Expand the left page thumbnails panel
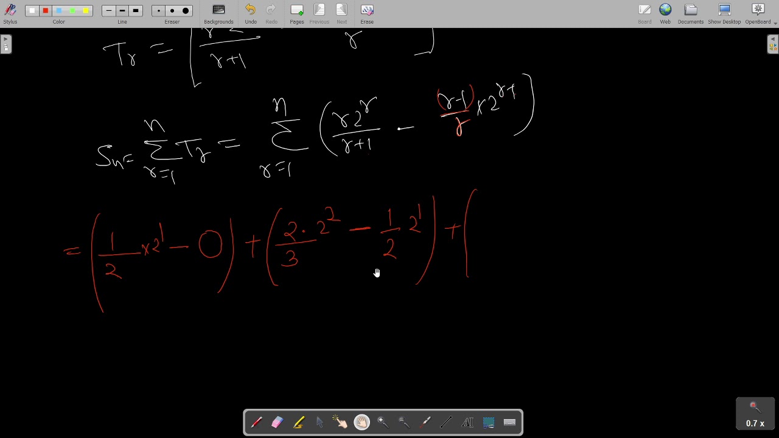The width and height of the screenshot is (779, 438). click(5, 44)
